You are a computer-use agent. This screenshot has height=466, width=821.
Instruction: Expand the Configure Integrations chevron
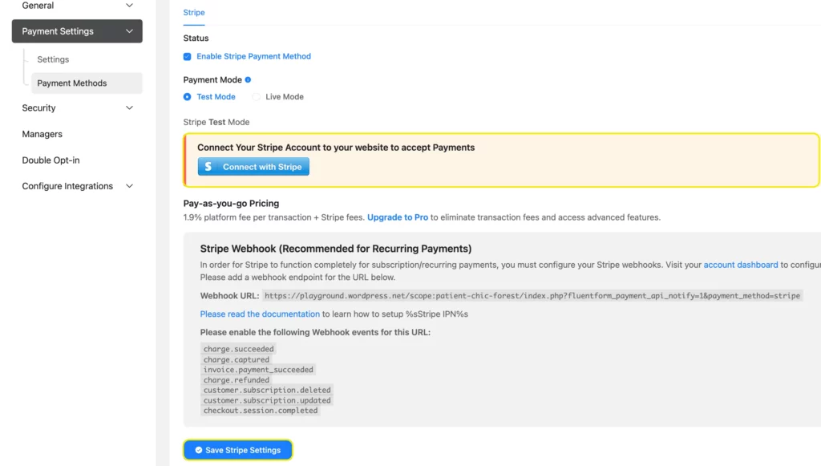[x=129, y=186]
